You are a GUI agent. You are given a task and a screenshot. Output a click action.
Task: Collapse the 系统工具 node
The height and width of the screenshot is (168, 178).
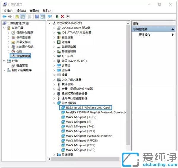[x=4, y=28]
